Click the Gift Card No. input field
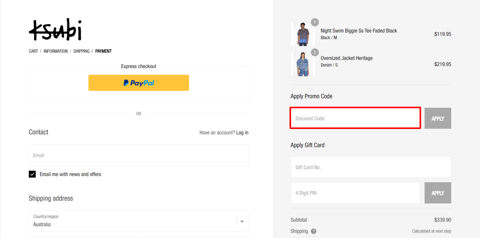 pyautogui.click(x=371, y=167)
